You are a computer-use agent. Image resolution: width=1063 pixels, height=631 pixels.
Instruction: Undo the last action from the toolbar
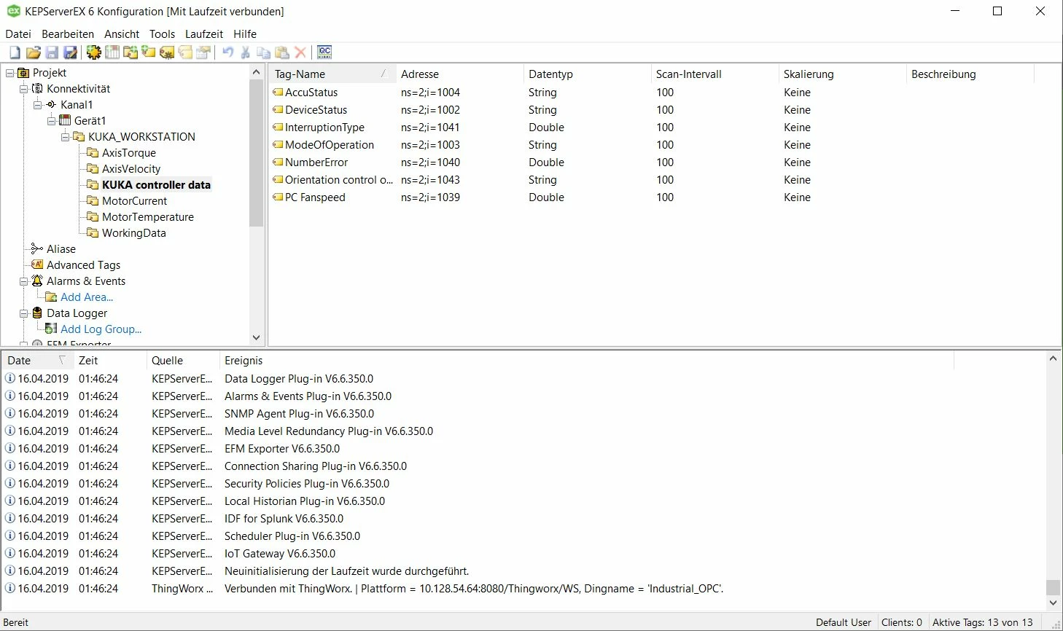pos(228,52)
